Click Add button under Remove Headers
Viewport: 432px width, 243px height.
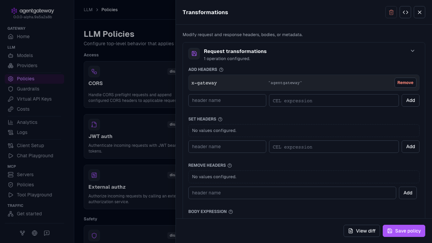point(408,193)
